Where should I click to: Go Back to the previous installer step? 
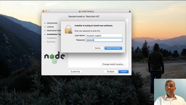[x=110, y=72]
